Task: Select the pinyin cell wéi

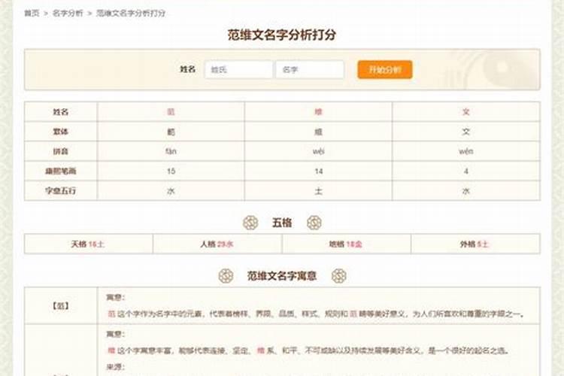Action: 318,151
